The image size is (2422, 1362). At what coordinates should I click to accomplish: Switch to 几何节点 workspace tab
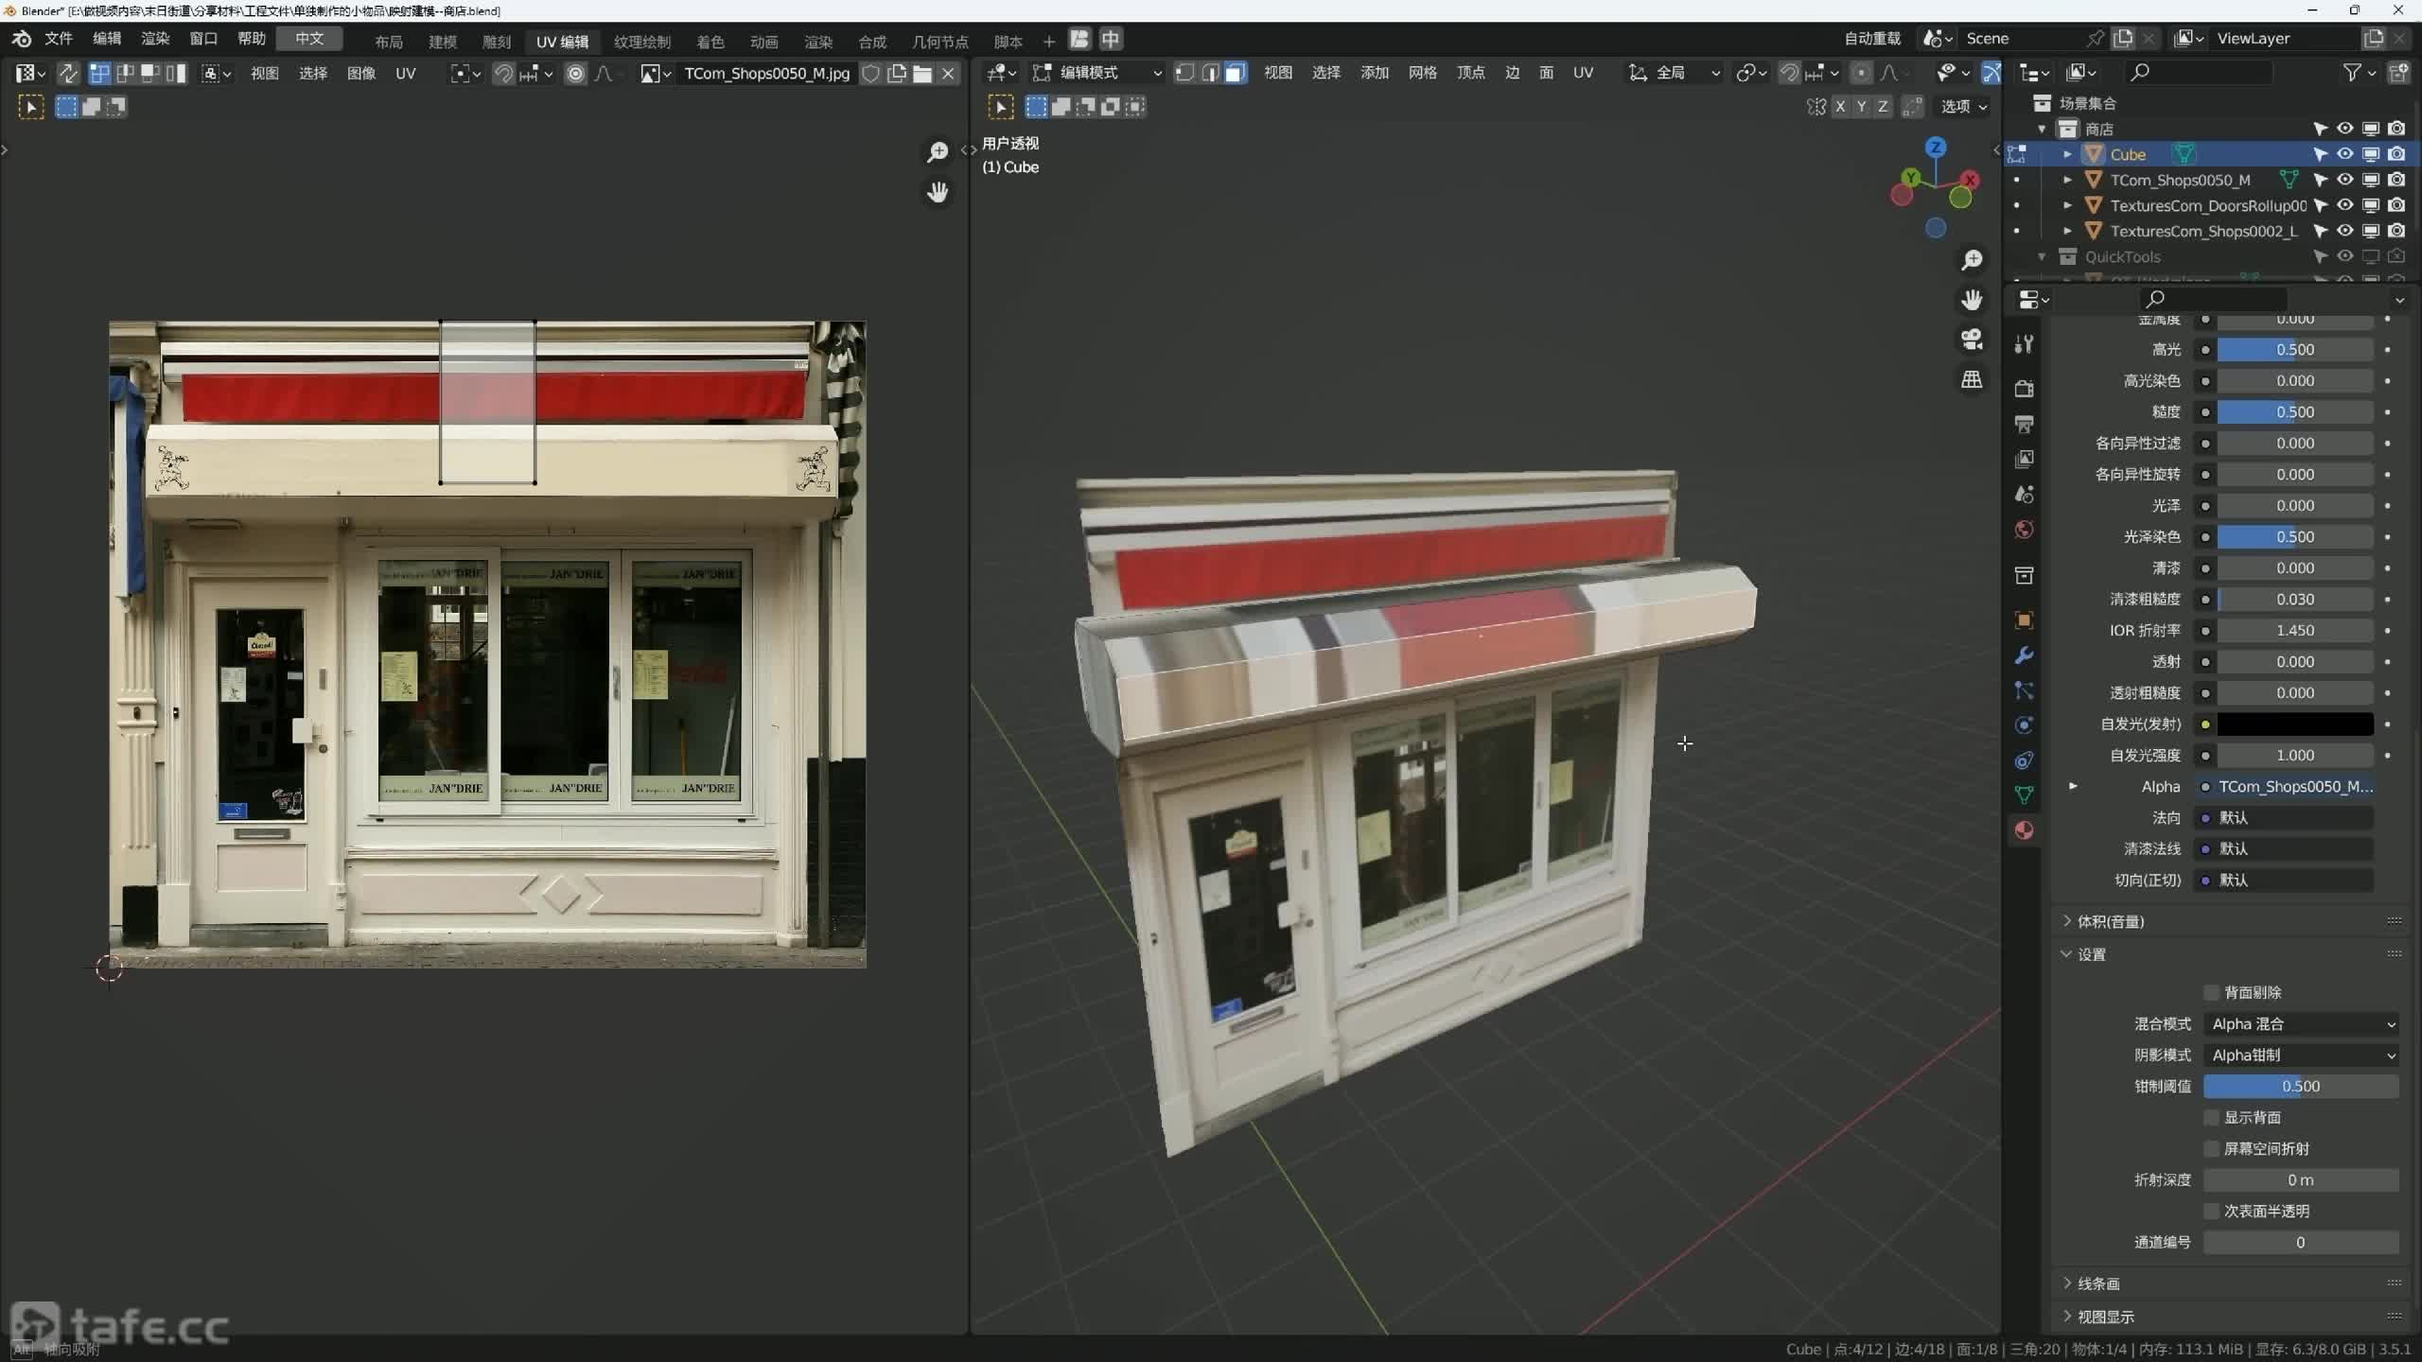[x=940, y=42]
